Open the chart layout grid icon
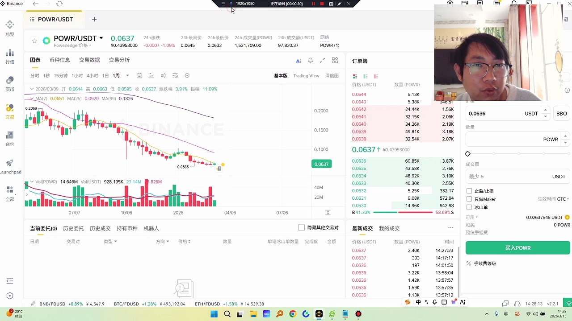572x321 pixels. [335, 60]
